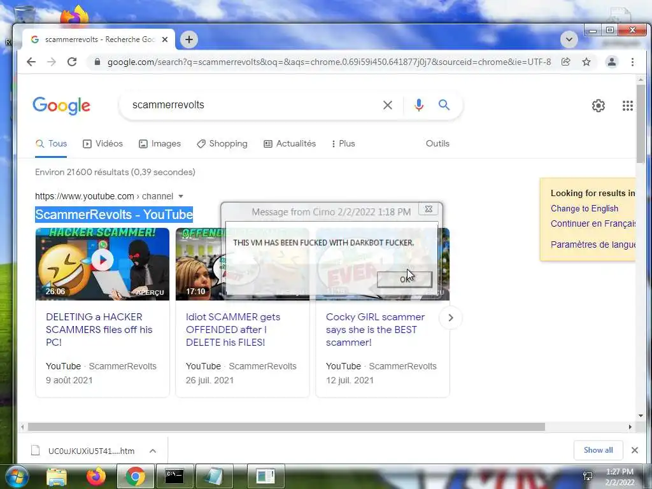
Task: Close the Message from Cirno dialog
Action: tap(429, 209)
